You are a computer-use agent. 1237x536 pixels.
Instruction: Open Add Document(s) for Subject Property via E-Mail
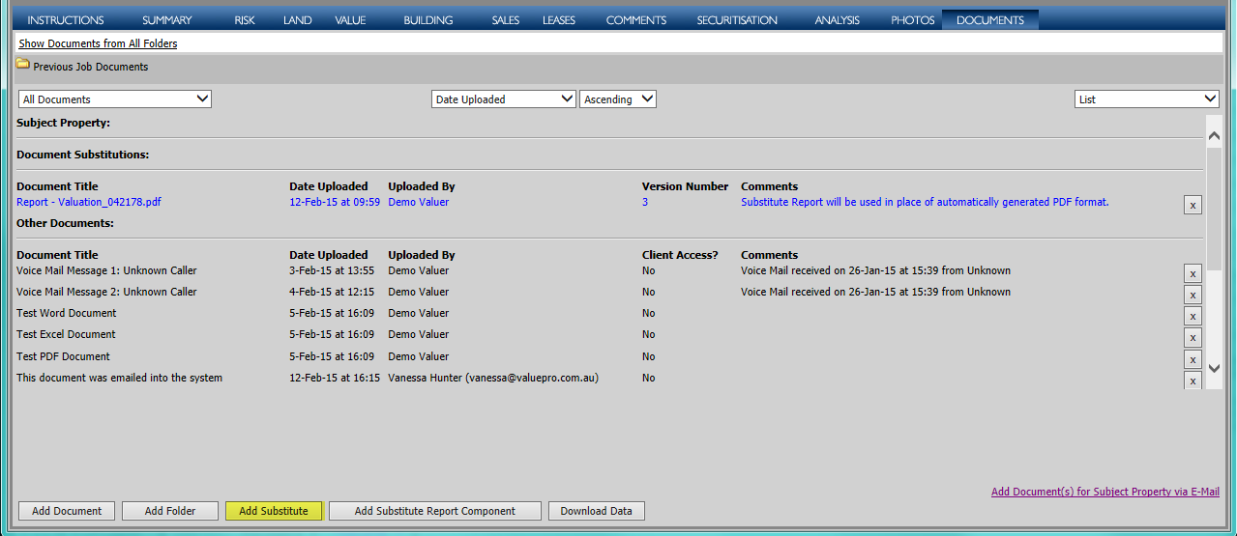pyautogui.click(x=1105, y=492)
